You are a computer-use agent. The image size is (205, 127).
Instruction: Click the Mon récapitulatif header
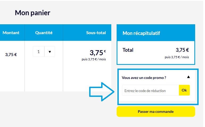(x=141, y=33)
